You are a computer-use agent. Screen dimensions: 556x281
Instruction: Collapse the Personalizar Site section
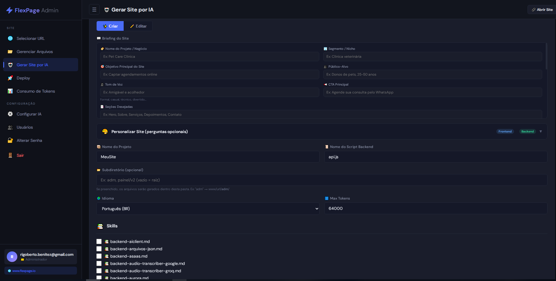coord(541,131)
